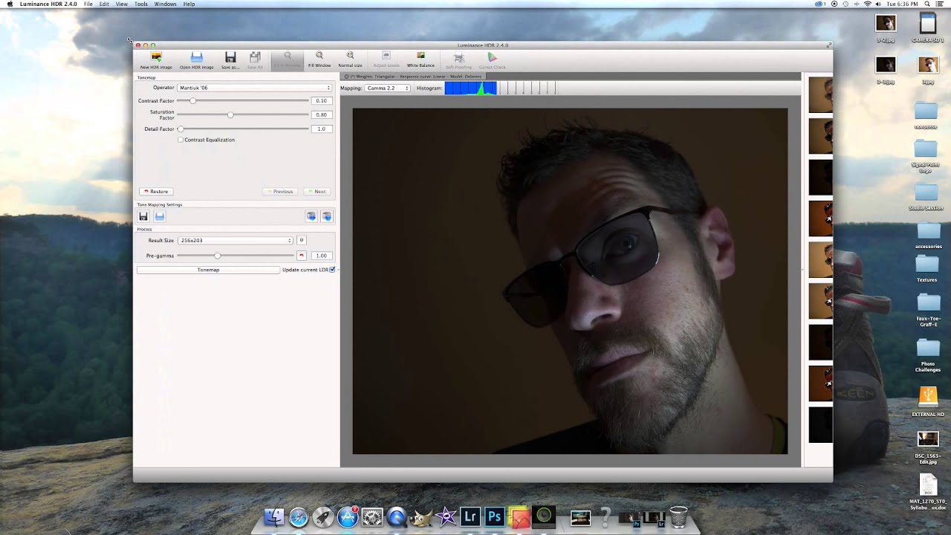Click the Contrast Factor slider handle
951x535 pixels.
[192, 100]
